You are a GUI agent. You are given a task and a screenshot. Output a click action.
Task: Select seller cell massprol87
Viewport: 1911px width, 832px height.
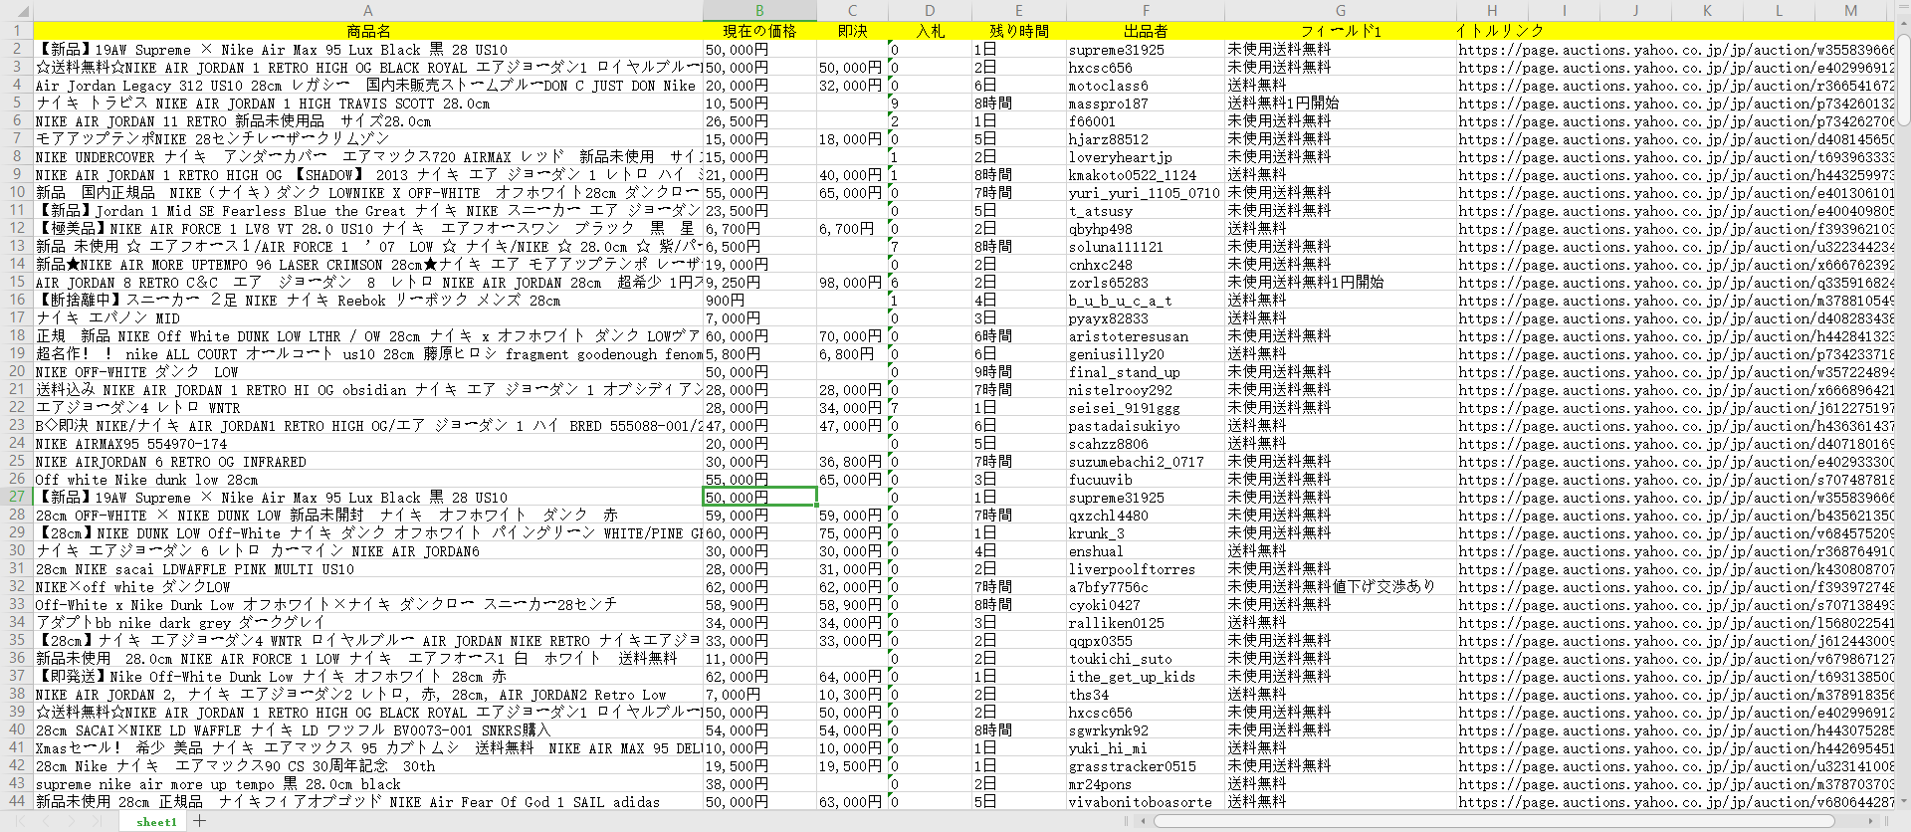pos(1145,104)
